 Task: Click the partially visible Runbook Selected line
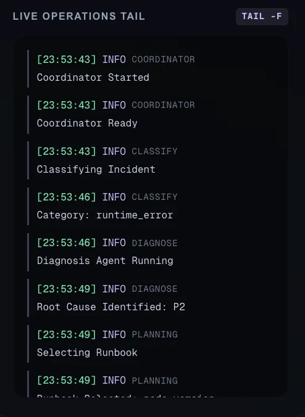(125, 396)
